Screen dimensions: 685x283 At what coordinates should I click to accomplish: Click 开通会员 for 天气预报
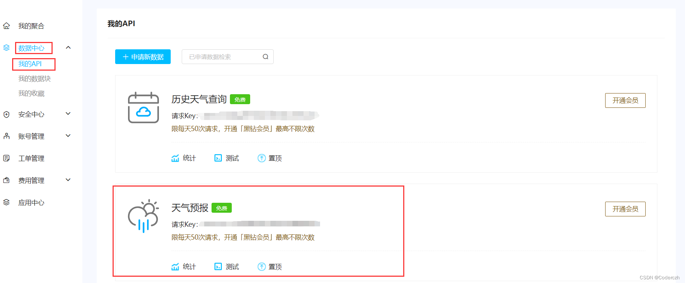(625, 209)
